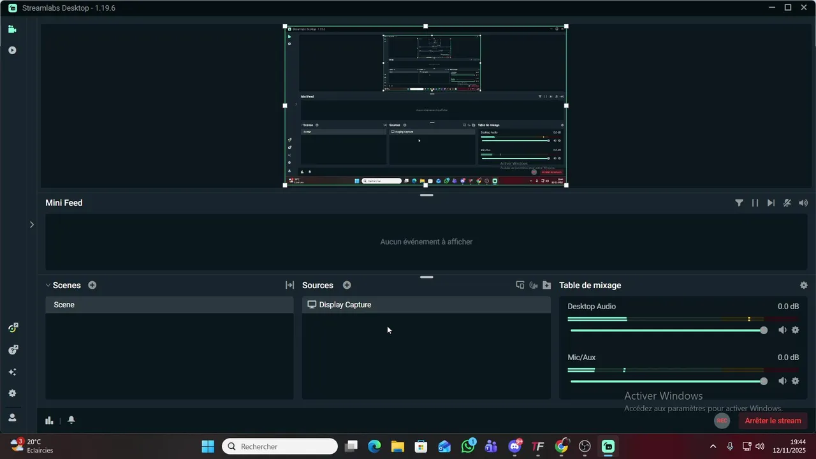Screen dimensions: 816x459
Task: Click the Mini Feed title
Action: [64, 203]
